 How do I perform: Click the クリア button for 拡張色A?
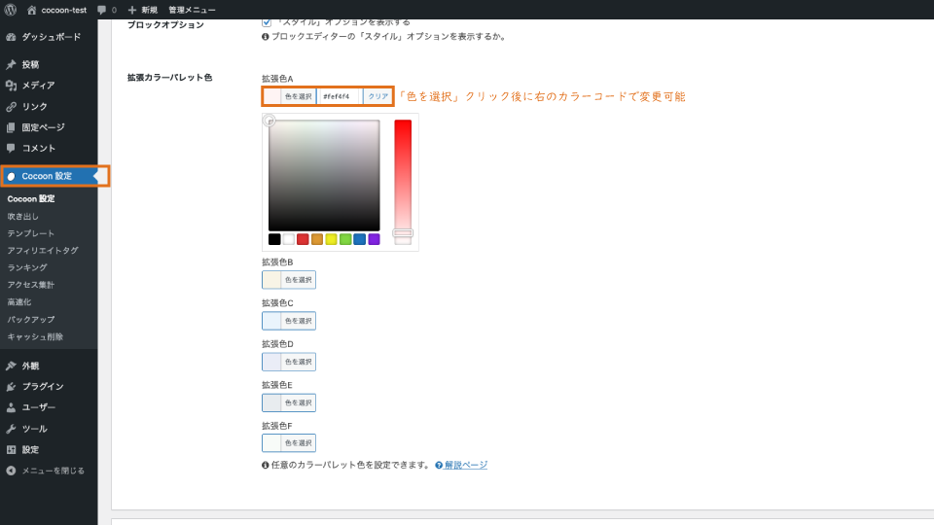coord(377,96)
